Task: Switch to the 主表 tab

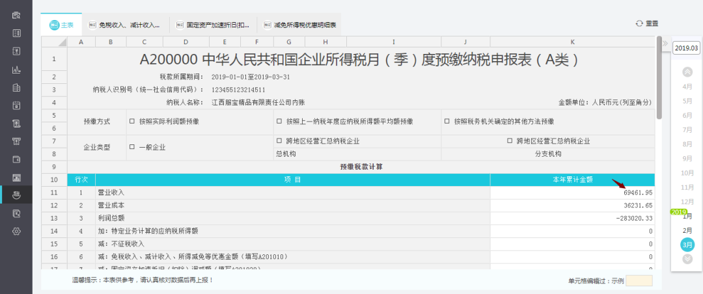Action: (x=61, y=25)
